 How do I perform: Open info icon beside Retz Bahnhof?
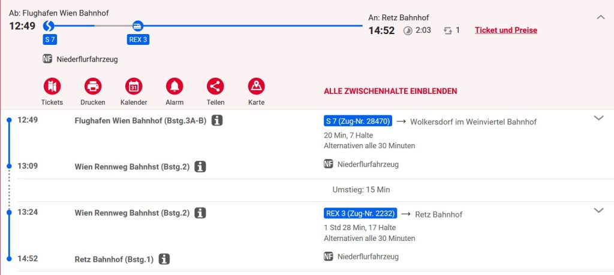coord(165,259)
